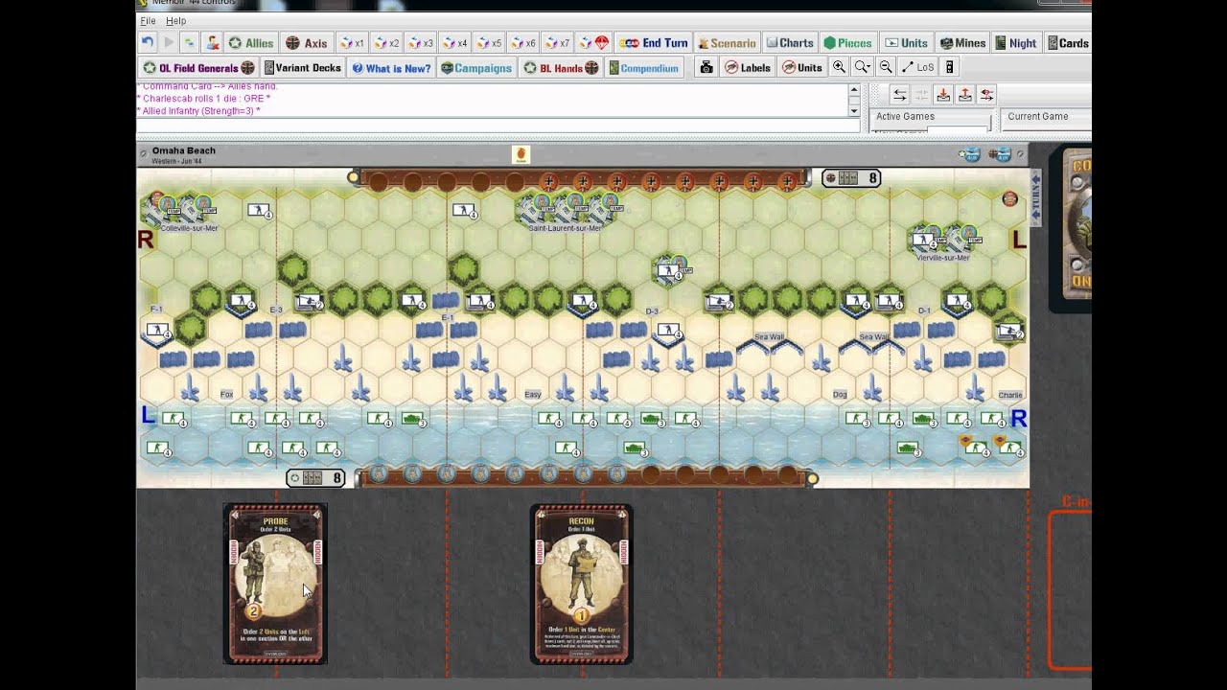
Task: Click the upload-from-tray icon above Active Games
Action: pyautogui.click(x=965, y=94)
